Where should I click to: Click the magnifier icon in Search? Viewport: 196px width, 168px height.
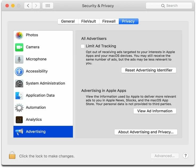click(x=163, y=6)
